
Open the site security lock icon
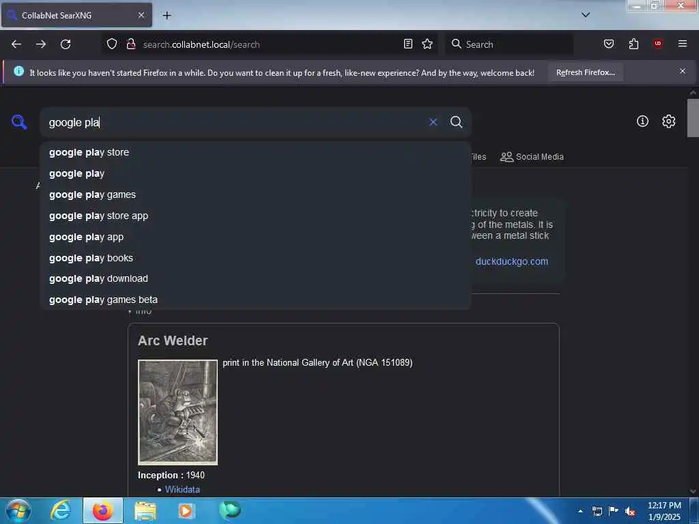(130, 44)
